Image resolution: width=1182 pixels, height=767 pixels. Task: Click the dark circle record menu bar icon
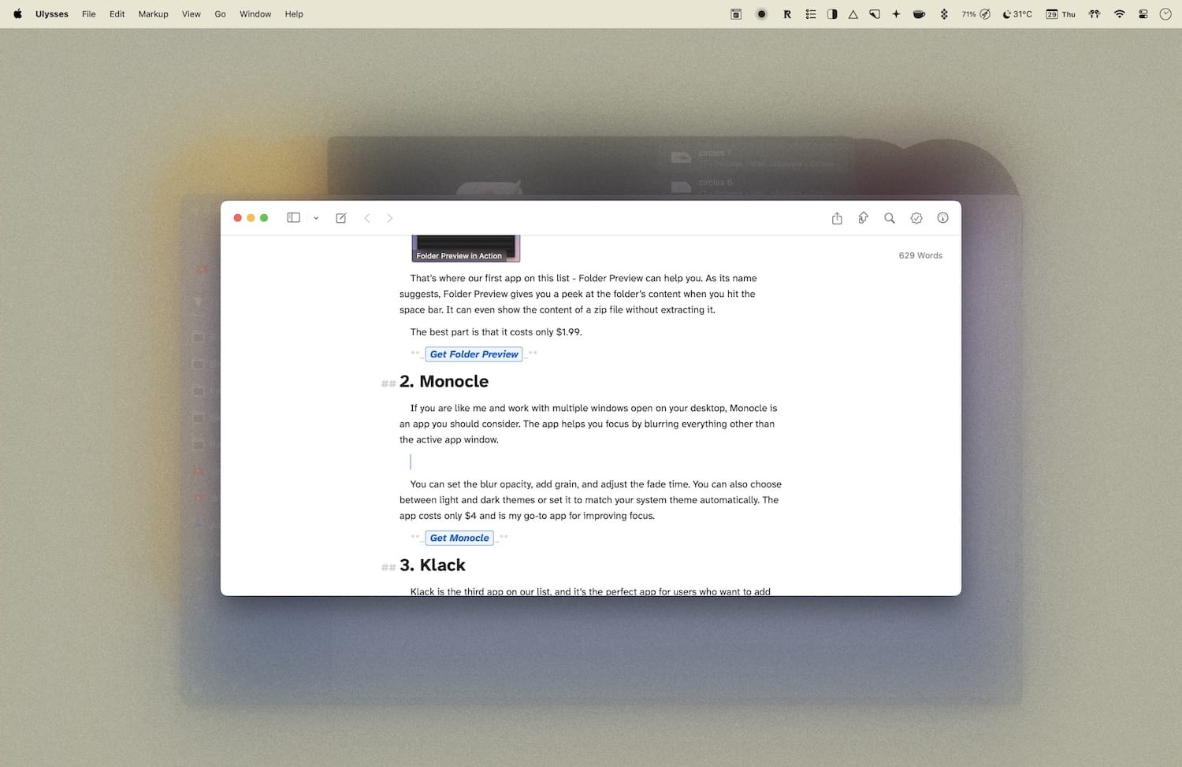click(x=761, y=14)
